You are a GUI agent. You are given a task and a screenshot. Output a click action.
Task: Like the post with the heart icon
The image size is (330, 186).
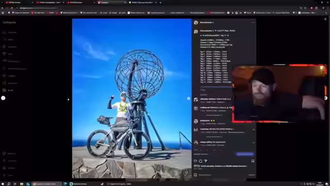[195, 161]
